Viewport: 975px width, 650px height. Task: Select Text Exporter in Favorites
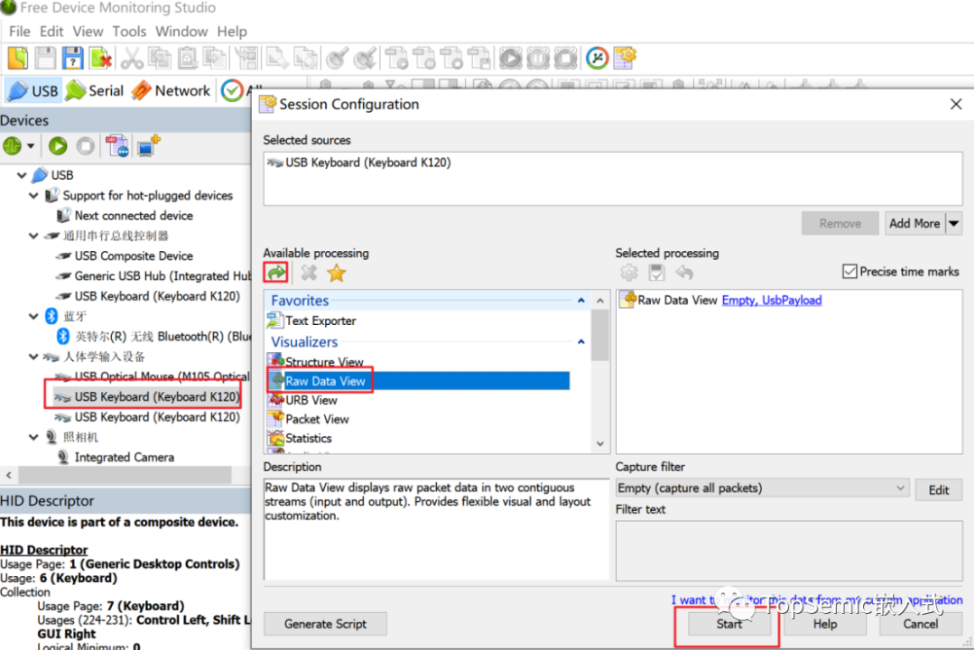point(320,321)
